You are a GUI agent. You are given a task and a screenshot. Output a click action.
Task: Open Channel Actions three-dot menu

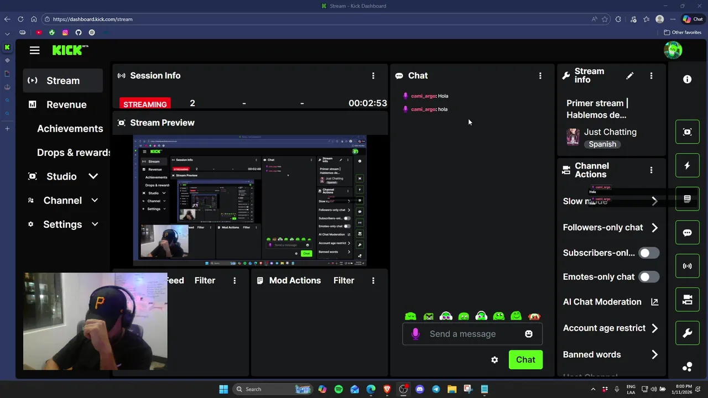(651, 170)
